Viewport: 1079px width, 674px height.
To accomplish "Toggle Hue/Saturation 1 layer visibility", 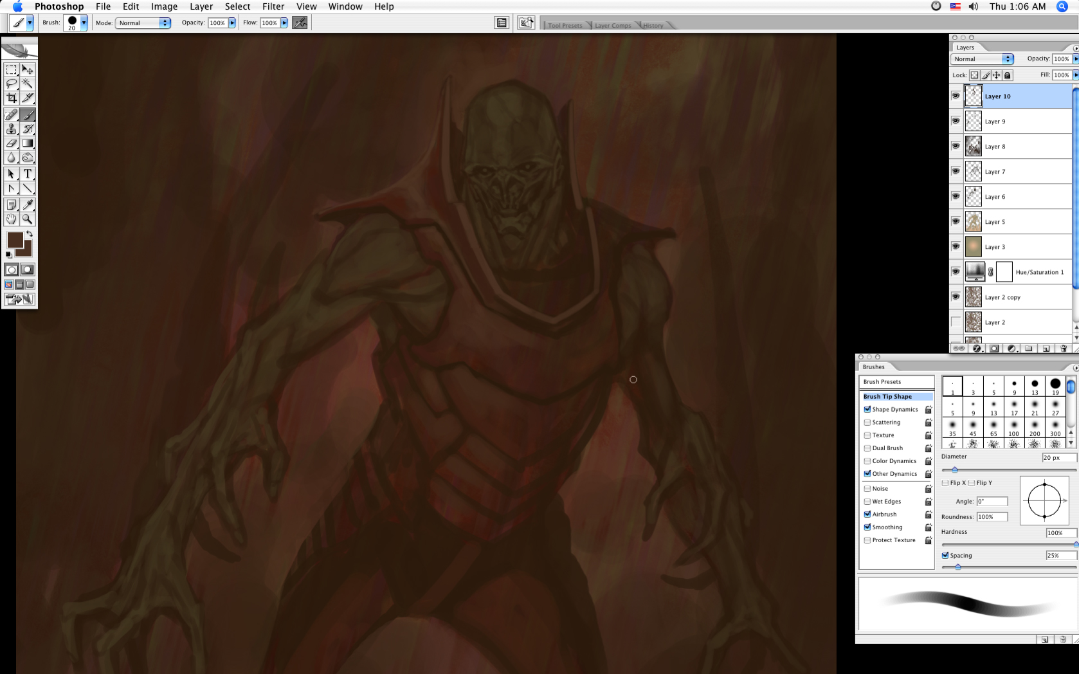I will (x=956, y=271).
